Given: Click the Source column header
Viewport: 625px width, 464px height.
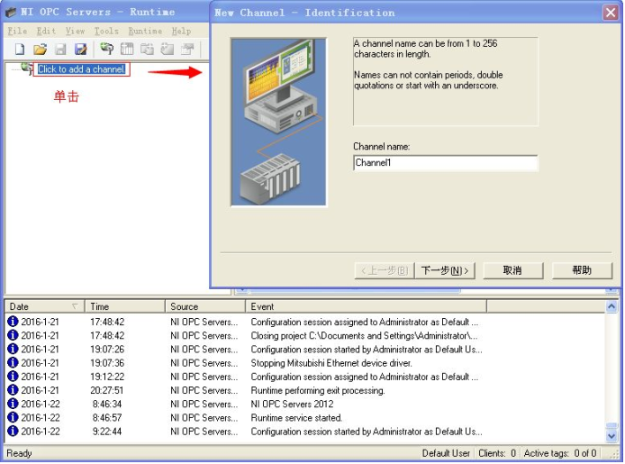Looking at the screenshot, I should [204, 306].
